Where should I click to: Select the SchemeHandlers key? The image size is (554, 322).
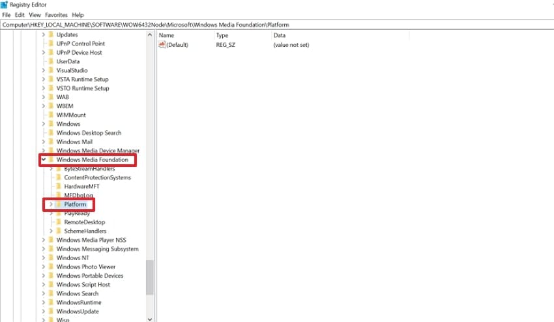tap(85, 231)
